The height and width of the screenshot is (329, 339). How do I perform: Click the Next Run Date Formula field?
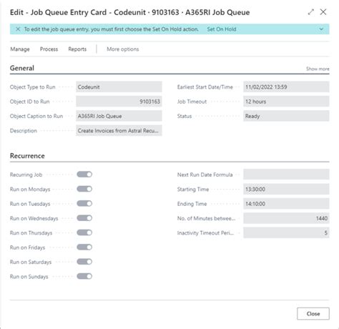point(286,175)
